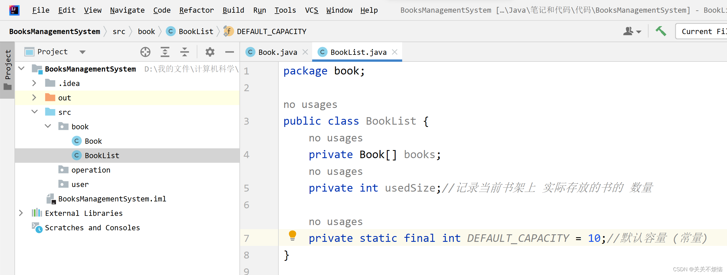
Task: Open the Refactor menu
Action: (196, 10)
